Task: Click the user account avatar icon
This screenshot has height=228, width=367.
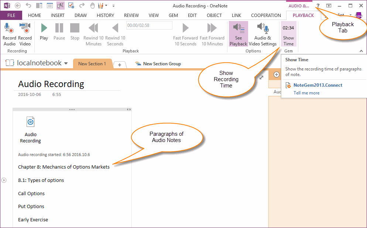Action: tap(359, 15)
